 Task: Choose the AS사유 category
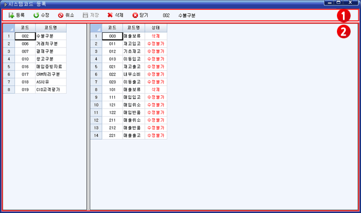(x=51, y=82)
